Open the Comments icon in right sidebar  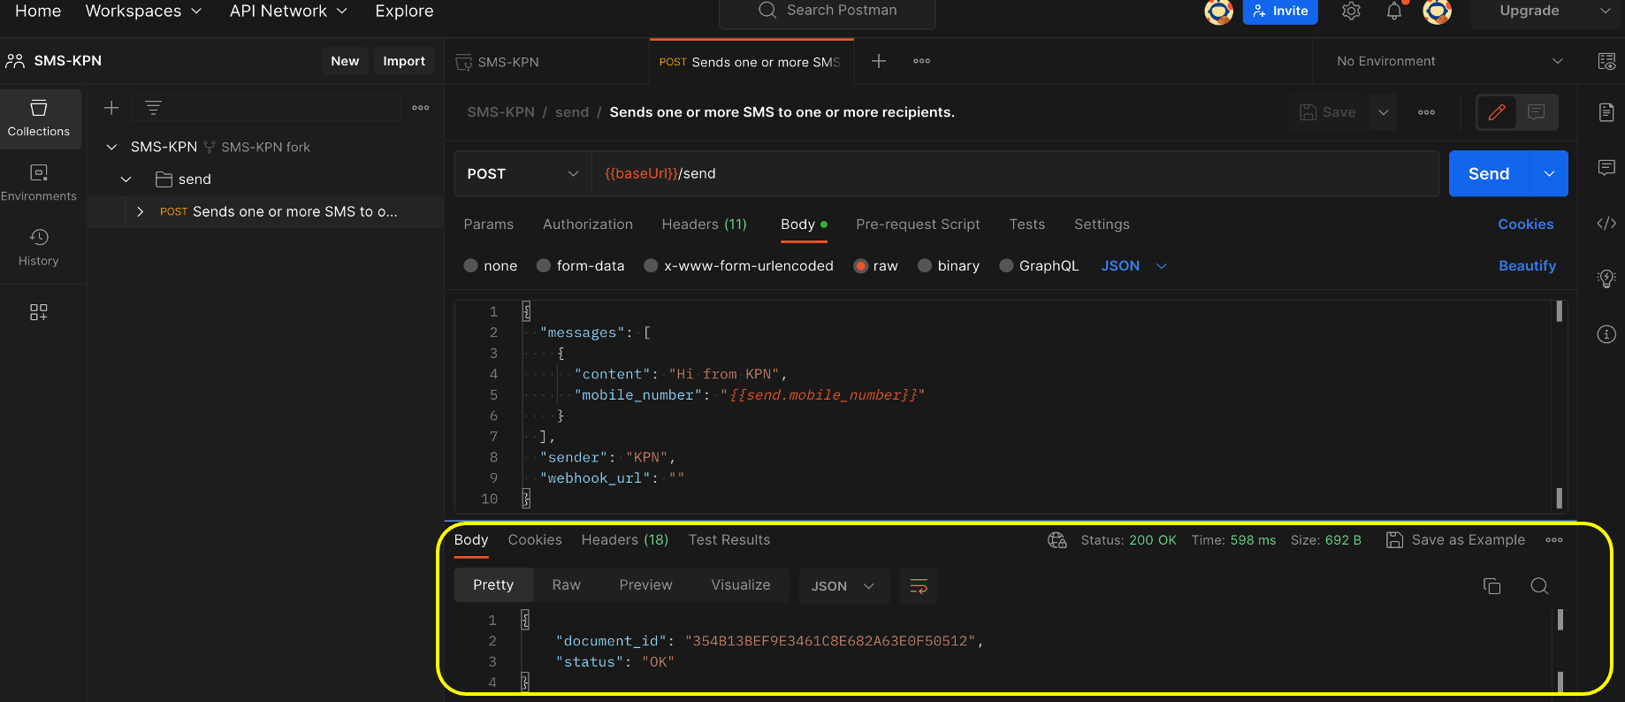1606,168
